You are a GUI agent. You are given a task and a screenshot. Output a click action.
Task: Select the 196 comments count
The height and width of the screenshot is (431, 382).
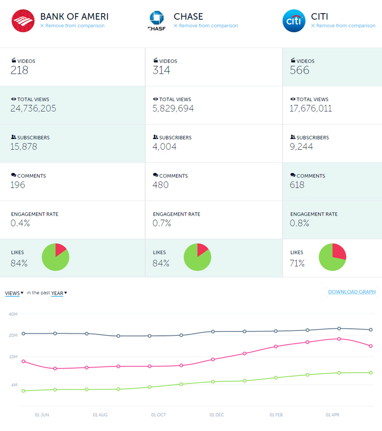(x=17, y=185)
